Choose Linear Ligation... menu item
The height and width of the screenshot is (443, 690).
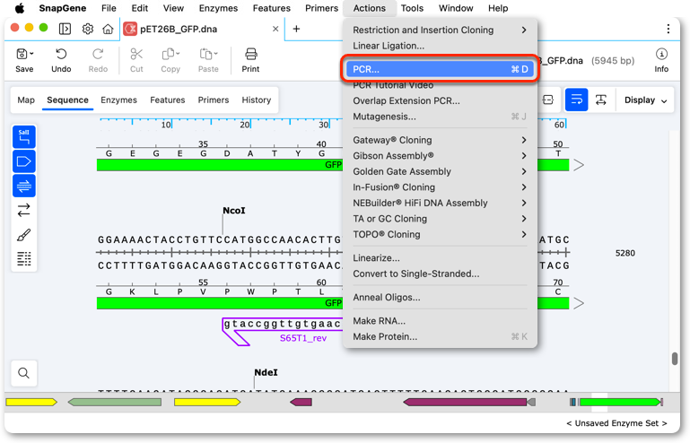pos(440,46)
